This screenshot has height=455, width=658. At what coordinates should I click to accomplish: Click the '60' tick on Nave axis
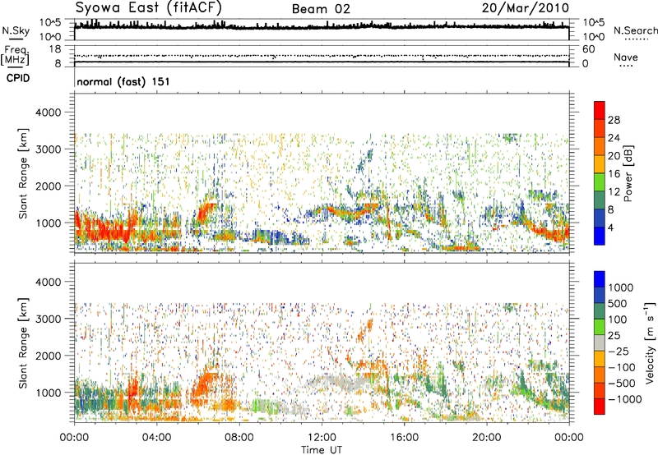(x=588, y=49)
